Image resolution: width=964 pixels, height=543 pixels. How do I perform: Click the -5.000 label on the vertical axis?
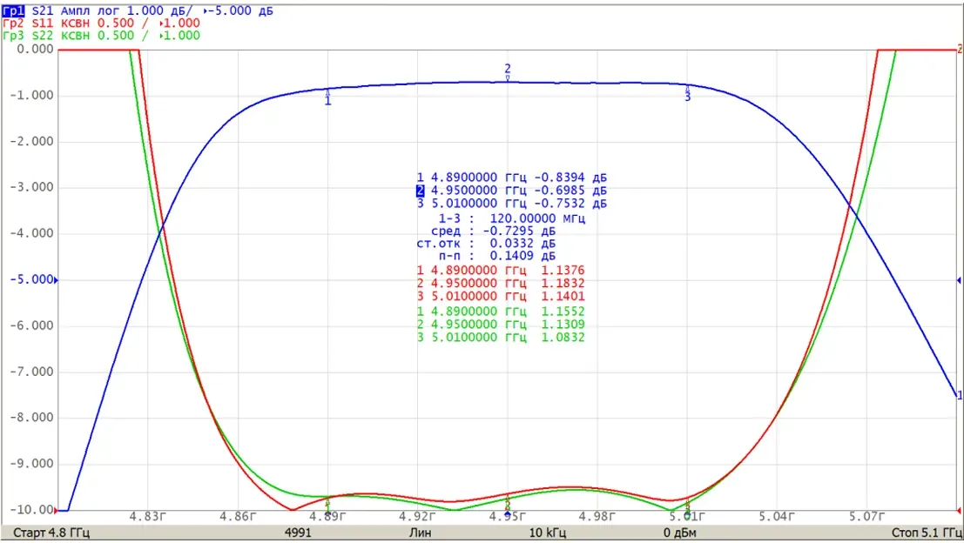click(x=31, y=279)
